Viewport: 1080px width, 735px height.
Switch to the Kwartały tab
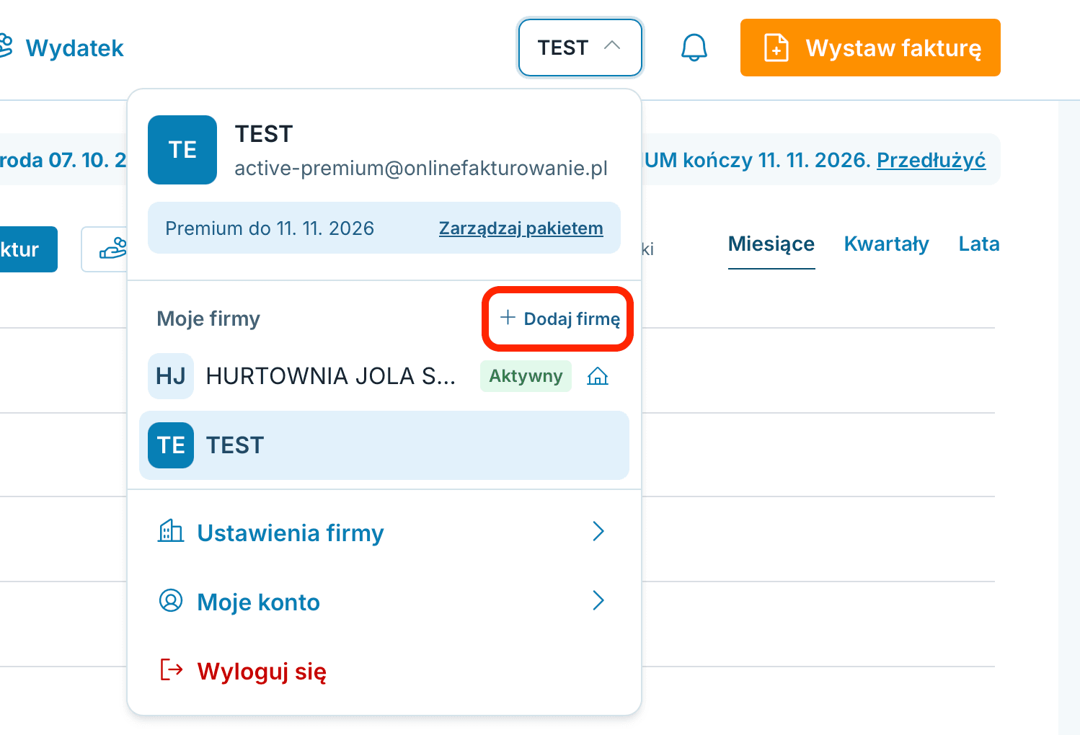886,244
